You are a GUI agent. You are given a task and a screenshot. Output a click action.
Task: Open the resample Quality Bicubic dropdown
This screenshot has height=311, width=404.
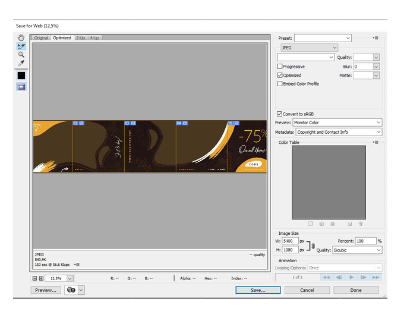357,250
